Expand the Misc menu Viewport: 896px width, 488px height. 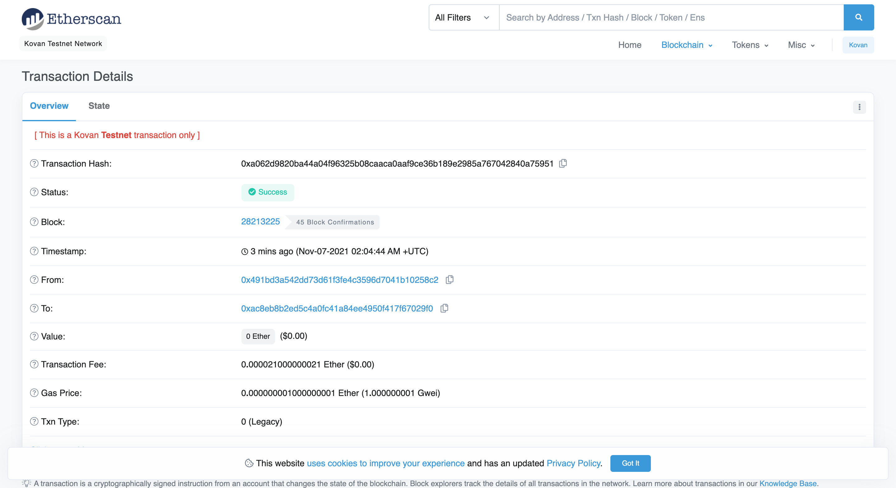(801, 45)
